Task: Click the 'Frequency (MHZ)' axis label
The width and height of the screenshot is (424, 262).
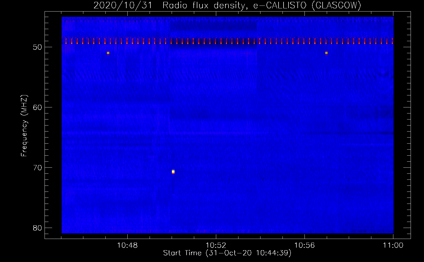Action: pos(24,126)
